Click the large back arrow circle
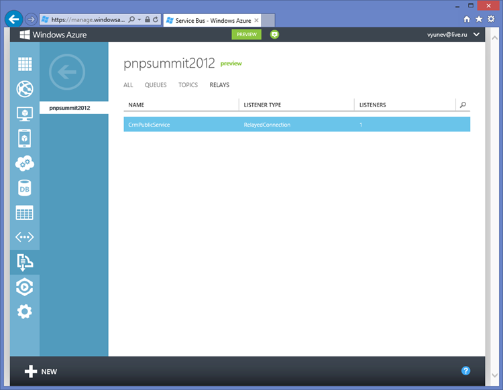Screen dimensions: 503x390 (67, 72)
